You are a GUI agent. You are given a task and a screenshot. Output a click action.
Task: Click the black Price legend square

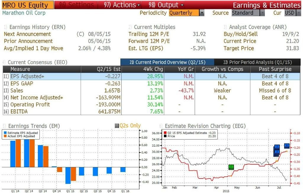pos(165,136)
